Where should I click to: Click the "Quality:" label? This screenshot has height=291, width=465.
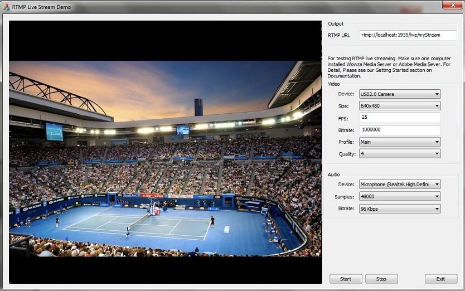(347, 154)
